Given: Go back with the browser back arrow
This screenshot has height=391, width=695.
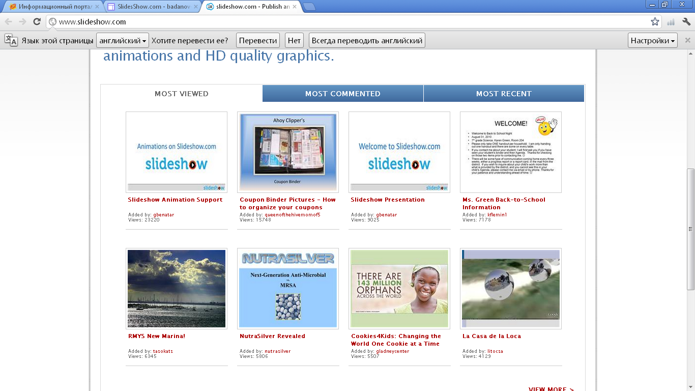Looking at the screenshot, I should (9, 21).
